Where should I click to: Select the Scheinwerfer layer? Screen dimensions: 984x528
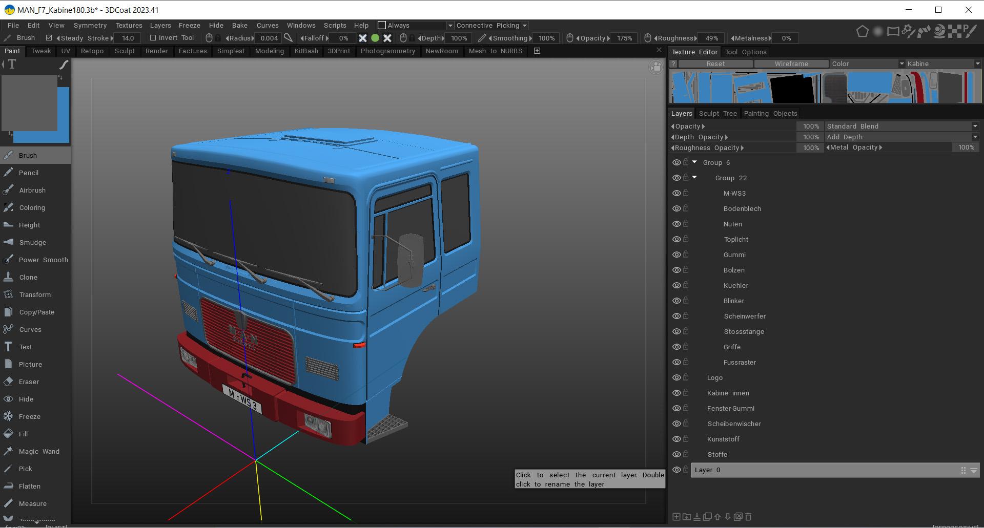click(x=744, y=316)
